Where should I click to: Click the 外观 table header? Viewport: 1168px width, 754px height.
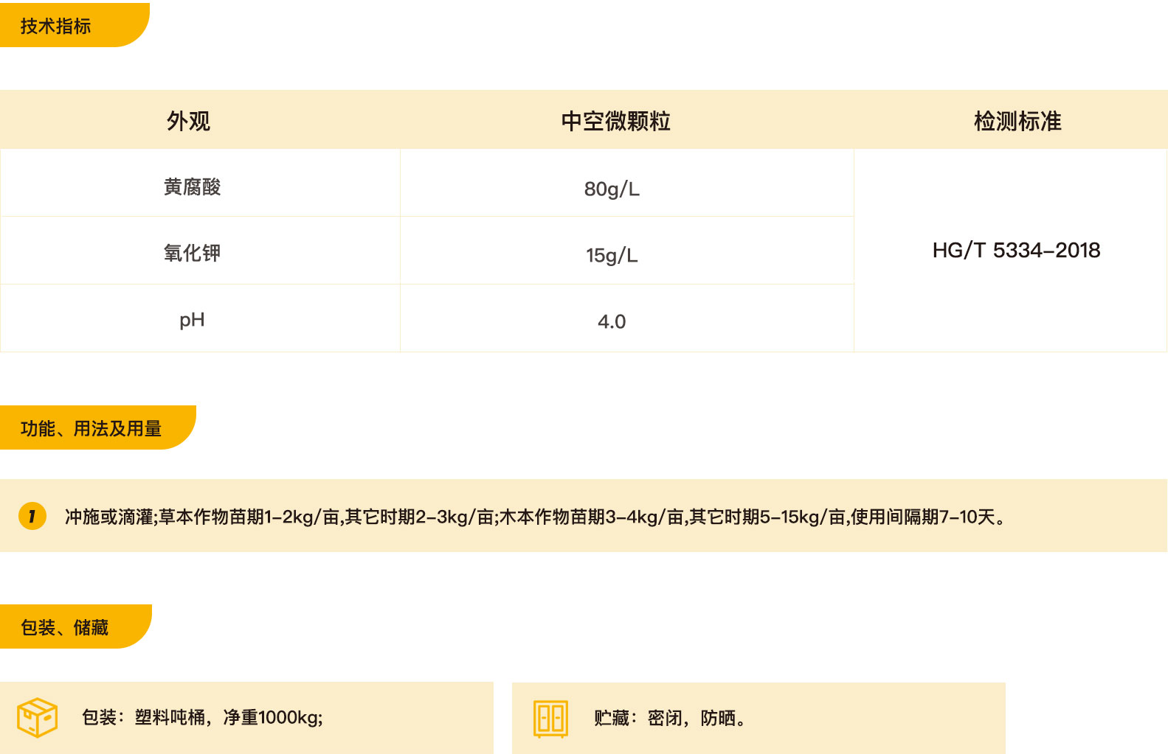pos(188,121)
